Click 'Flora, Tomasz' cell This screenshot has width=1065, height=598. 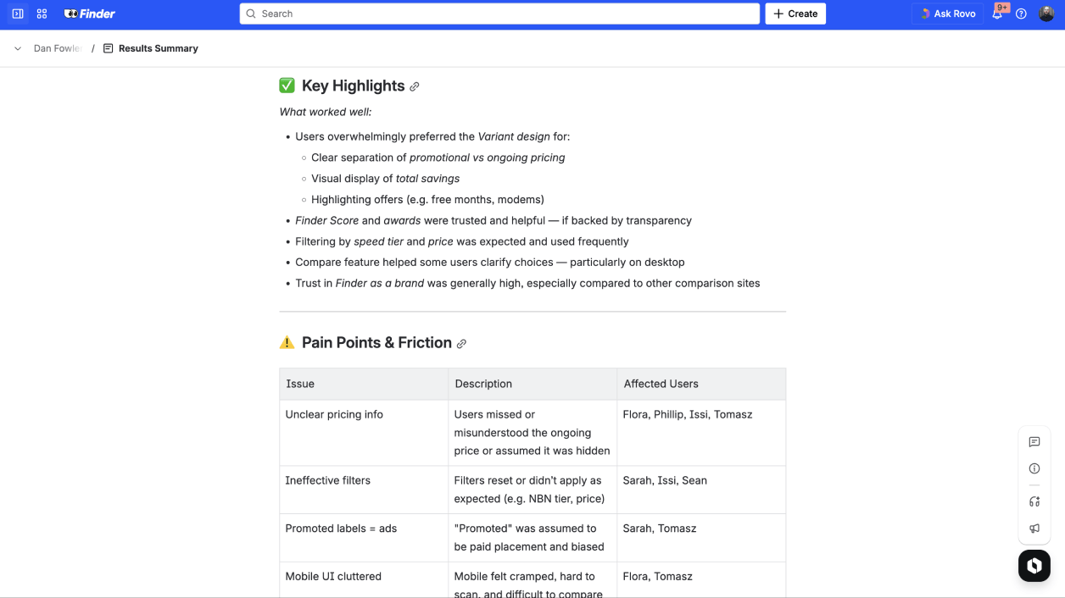click(701, 580)
